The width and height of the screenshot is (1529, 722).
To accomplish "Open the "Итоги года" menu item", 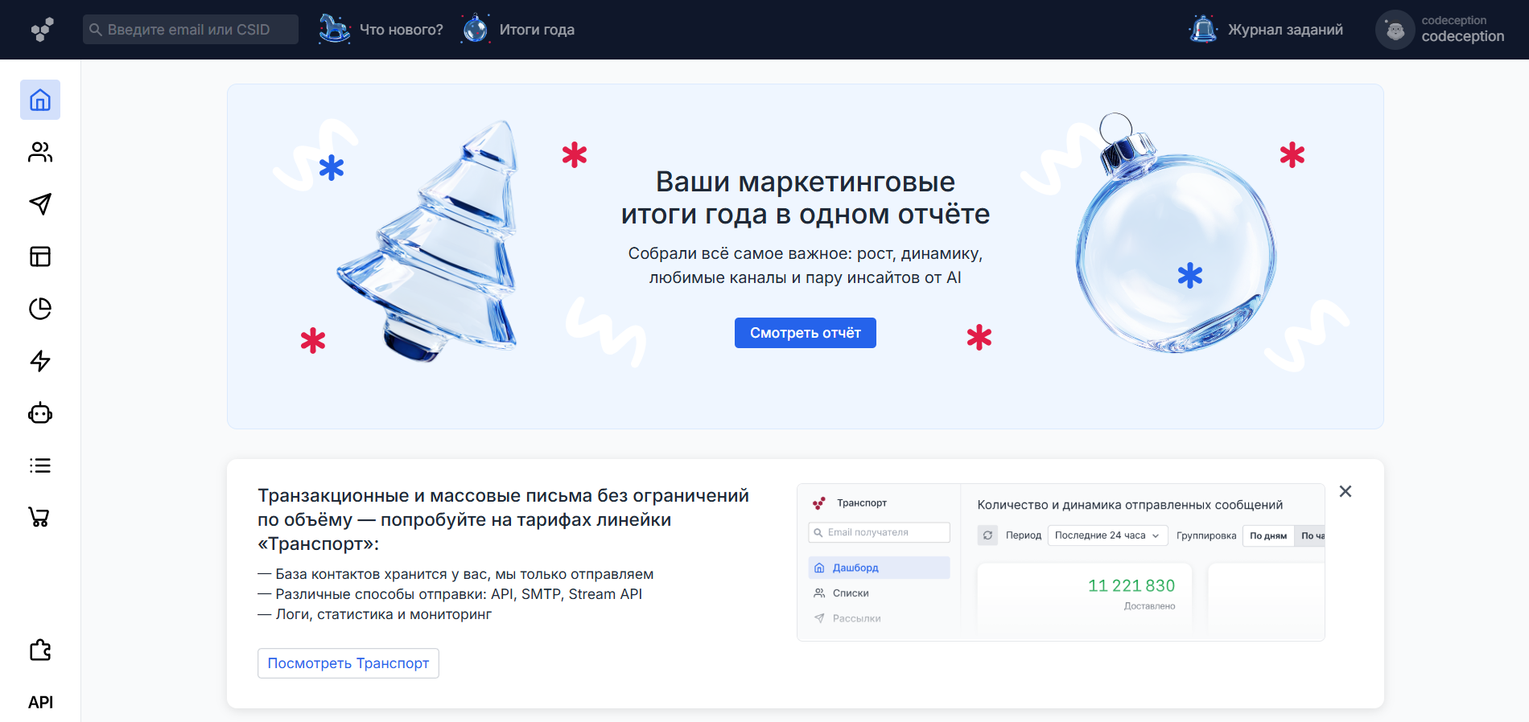I will [519, 30].
